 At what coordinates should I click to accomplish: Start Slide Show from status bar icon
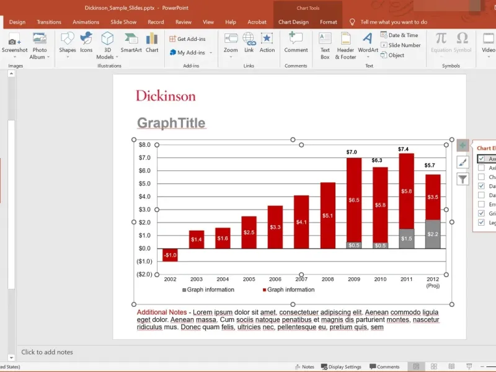click(x=469, y=366)
